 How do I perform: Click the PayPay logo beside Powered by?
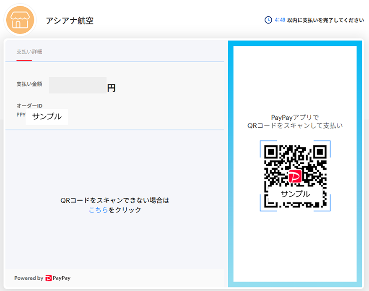point(58,278)
